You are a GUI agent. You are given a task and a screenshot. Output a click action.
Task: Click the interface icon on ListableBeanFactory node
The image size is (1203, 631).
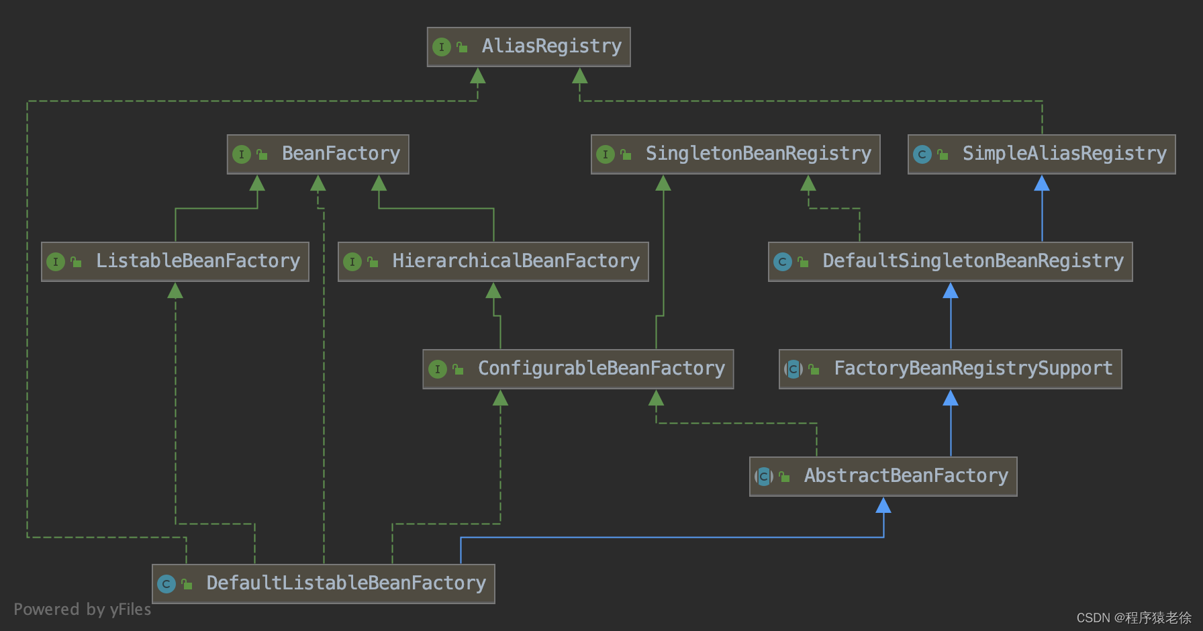coord(56,262)
